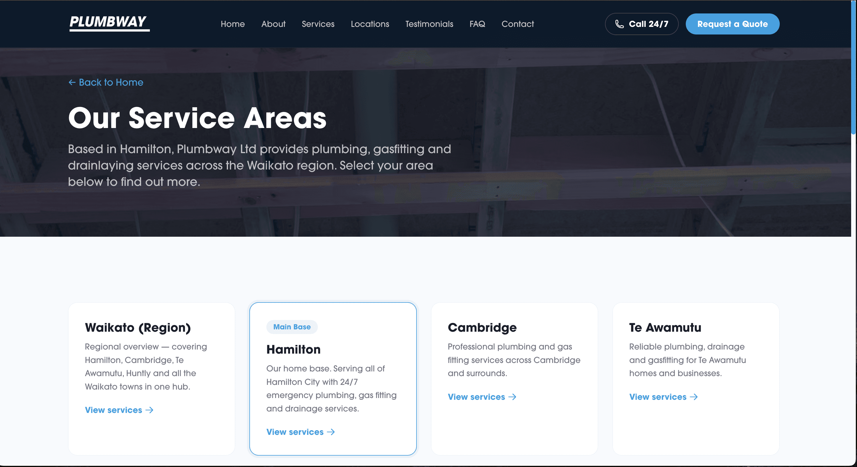Open the Testimonials nav item
The height and width of the screenshot is (467, 857).
[429, 24]
